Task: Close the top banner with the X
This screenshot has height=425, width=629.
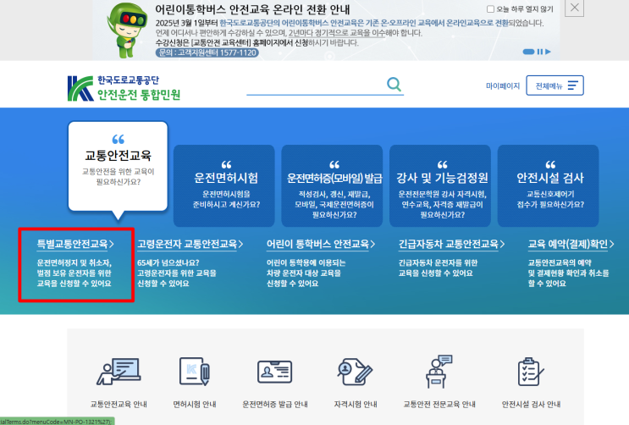Action: 574,8
